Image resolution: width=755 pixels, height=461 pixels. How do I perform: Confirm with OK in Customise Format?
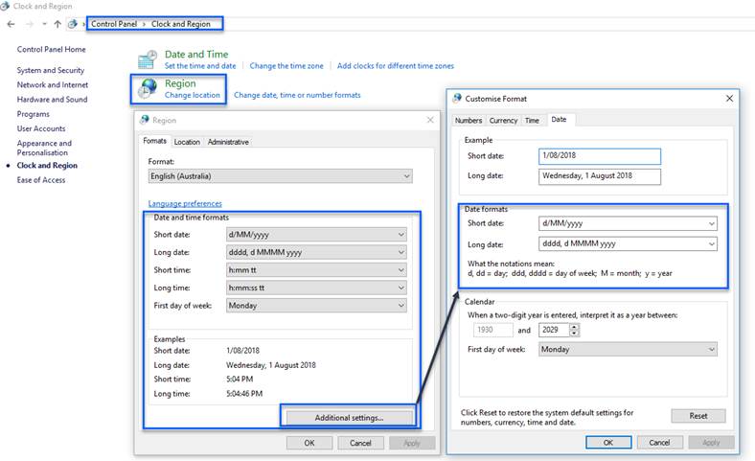tap(608, 442)
